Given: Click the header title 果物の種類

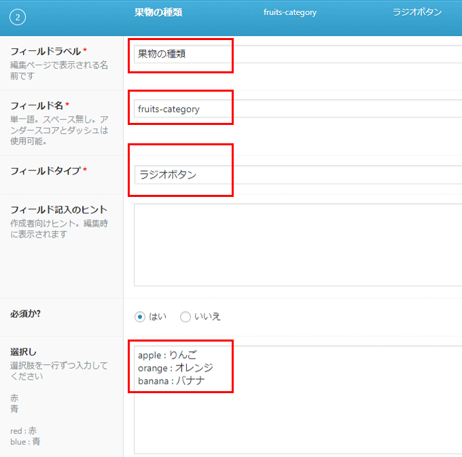Looking at the screenshot, I should point(158,12).
